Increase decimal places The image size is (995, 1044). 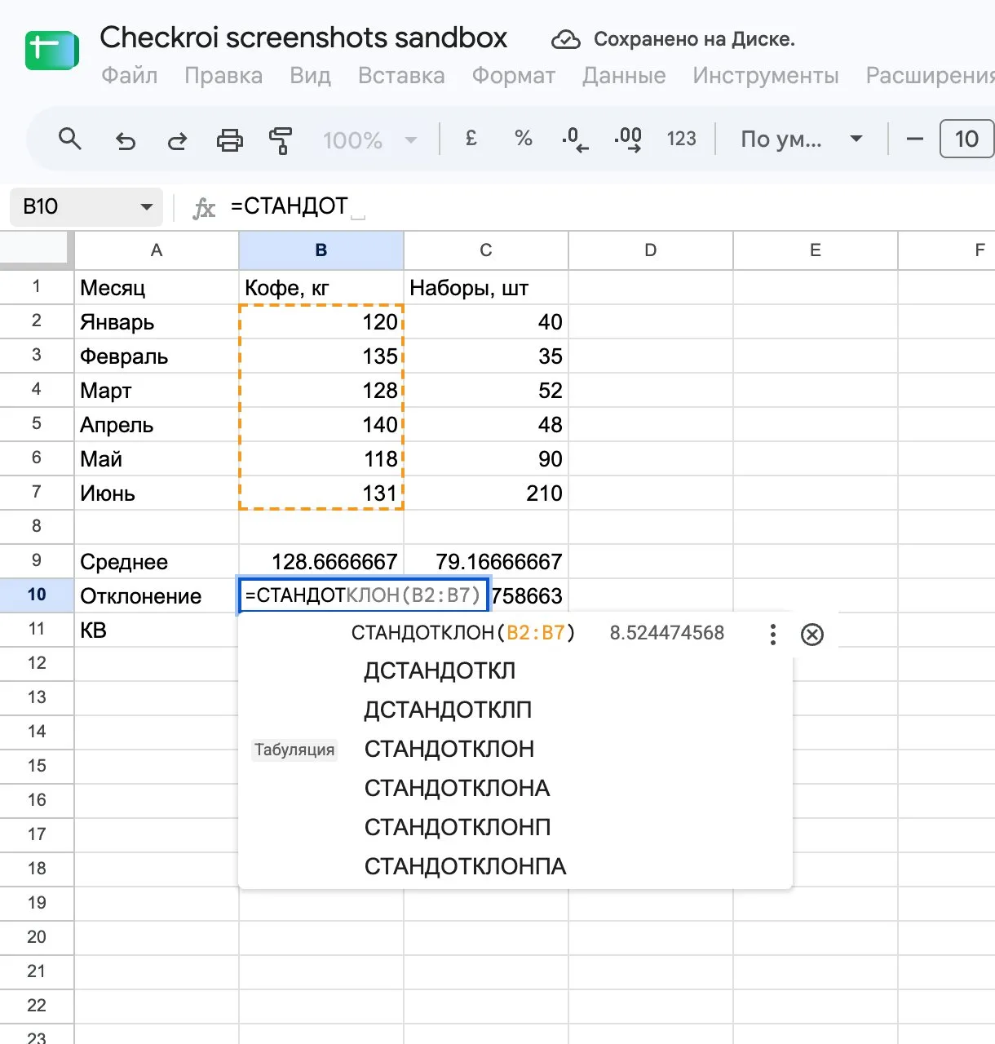point(628,139)
